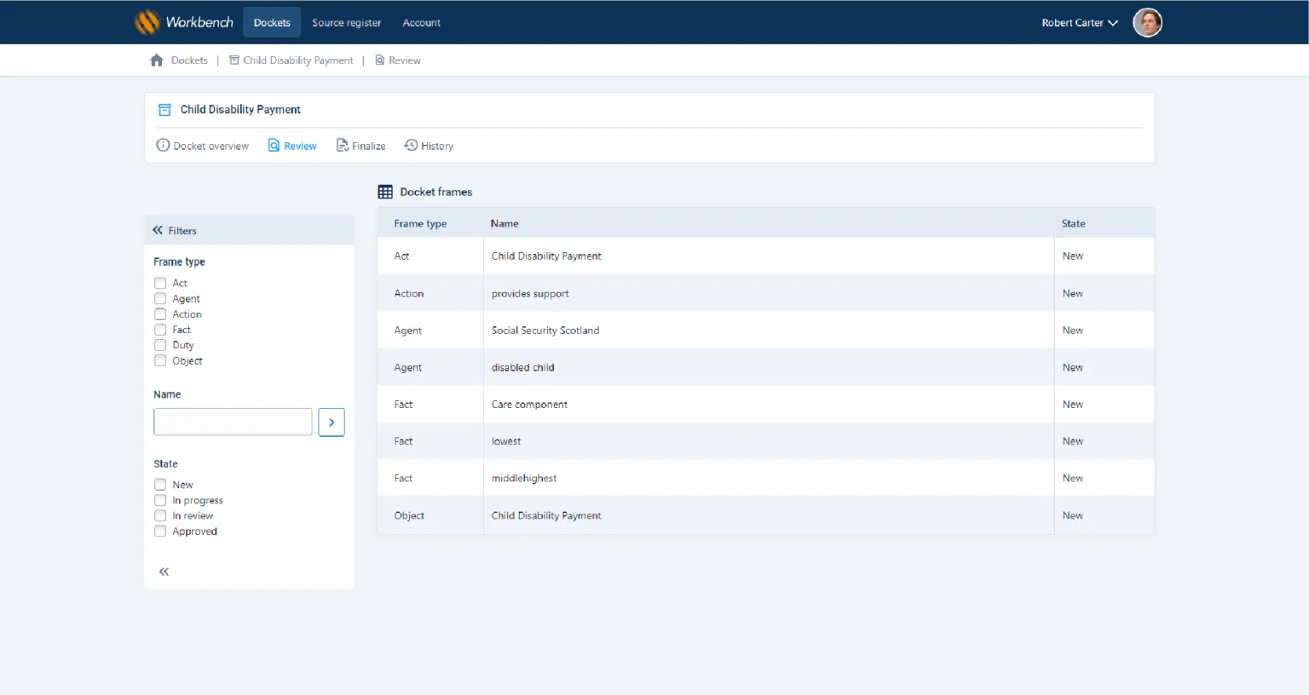Select the Review tab
This screenshot has width=1309, height=695.
tap(292, 145)
